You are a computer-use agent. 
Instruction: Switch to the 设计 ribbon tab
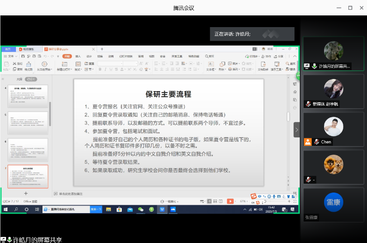[x=89, y=56]
